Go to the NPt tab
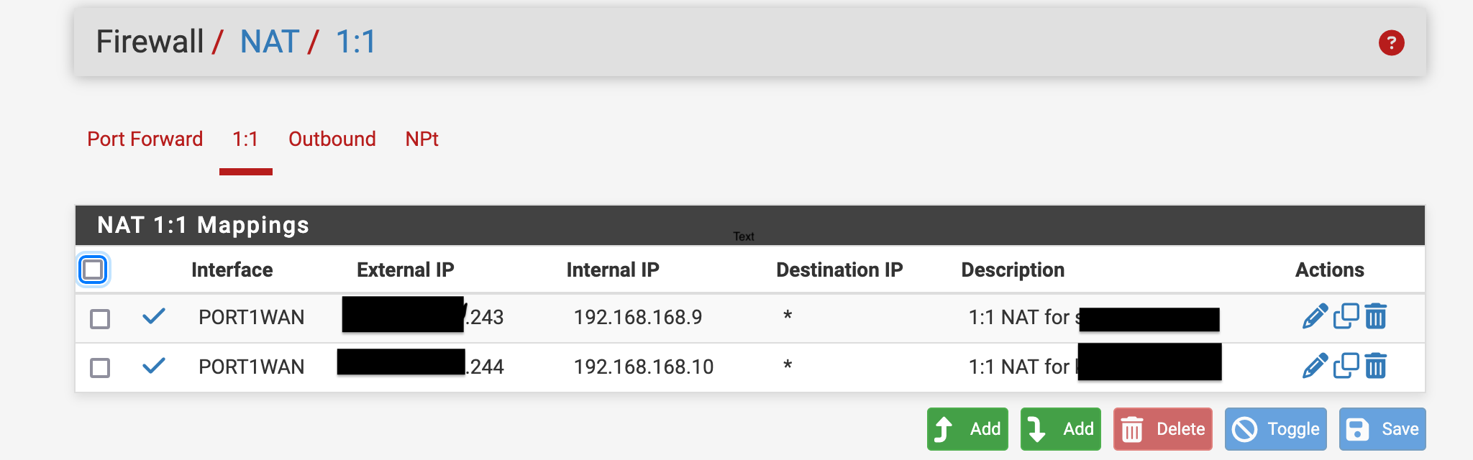The width and height of the screenshot is (1473, 460). pos(422,139)
